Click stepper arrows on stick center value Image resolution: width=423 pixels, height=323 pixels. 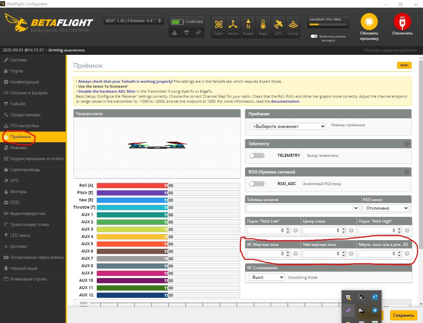343,230
